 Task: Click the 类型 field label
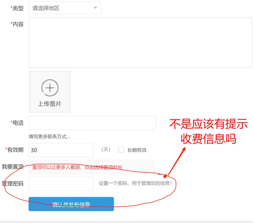click(x=17, y=8)
